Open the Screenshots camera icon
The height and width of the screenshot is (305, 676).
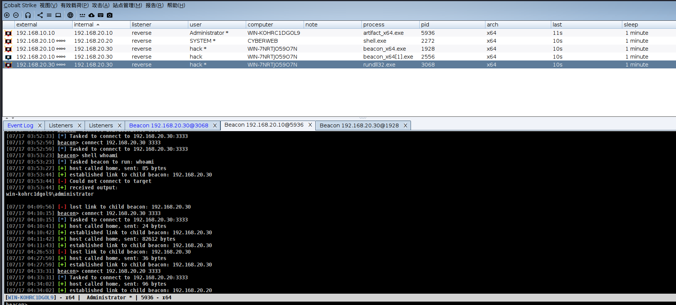110,15
